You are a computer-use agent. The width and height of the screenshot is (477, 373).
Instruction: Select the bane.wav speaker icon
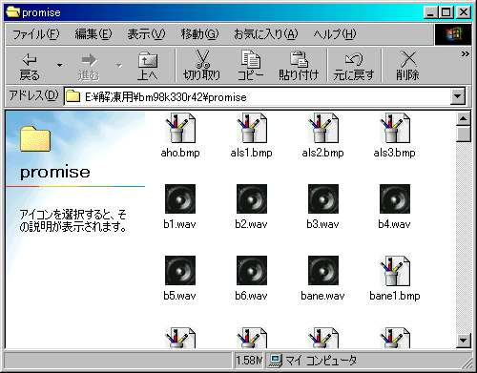tap(323, 271)
